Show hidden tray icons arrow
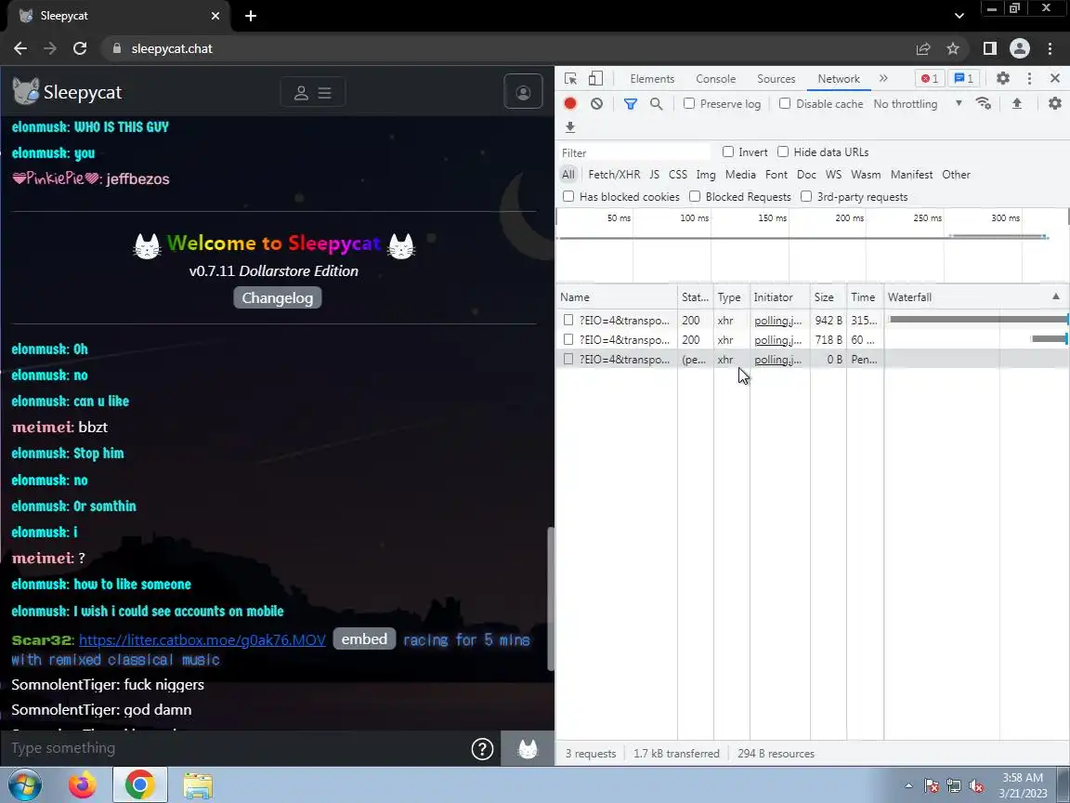This screenshot has height=803, width=1070. point(908,786)
